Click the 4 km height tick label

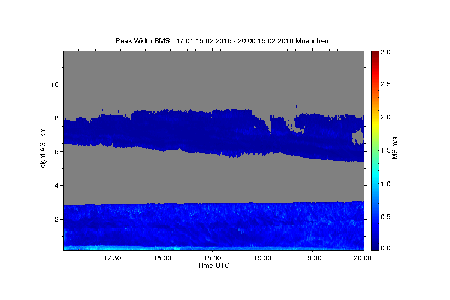click(x=56, y=186)
